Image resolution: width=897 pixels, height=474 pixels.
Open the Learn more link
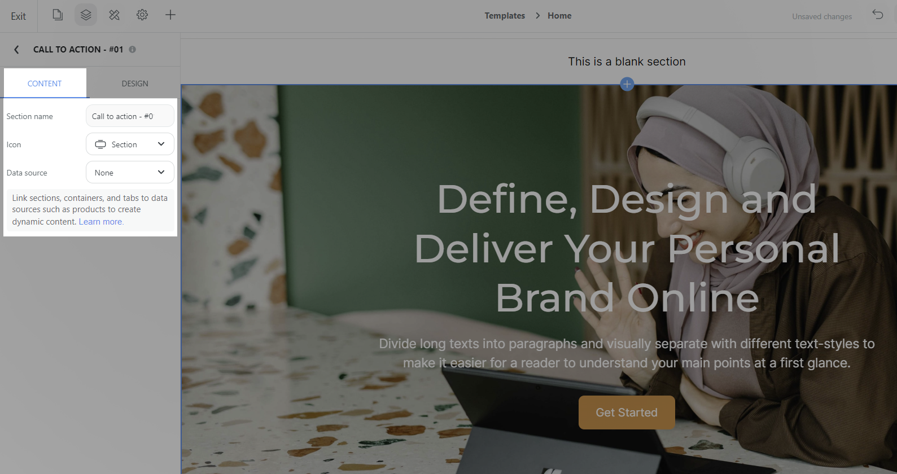101,222
